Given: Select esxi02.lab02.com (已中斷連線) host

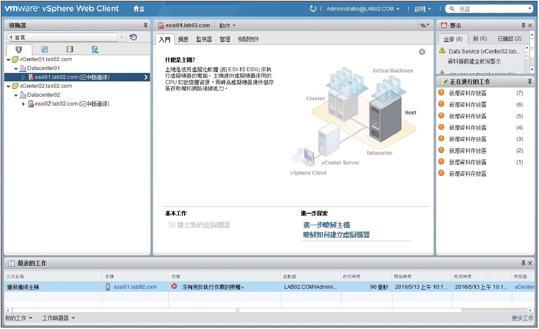Looking at the screenshot, I should pos(72,104).
